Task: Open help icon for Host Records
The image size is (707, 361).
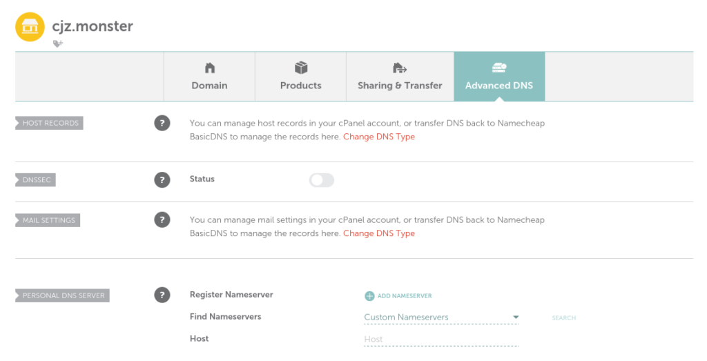Action: pos(162,124)
